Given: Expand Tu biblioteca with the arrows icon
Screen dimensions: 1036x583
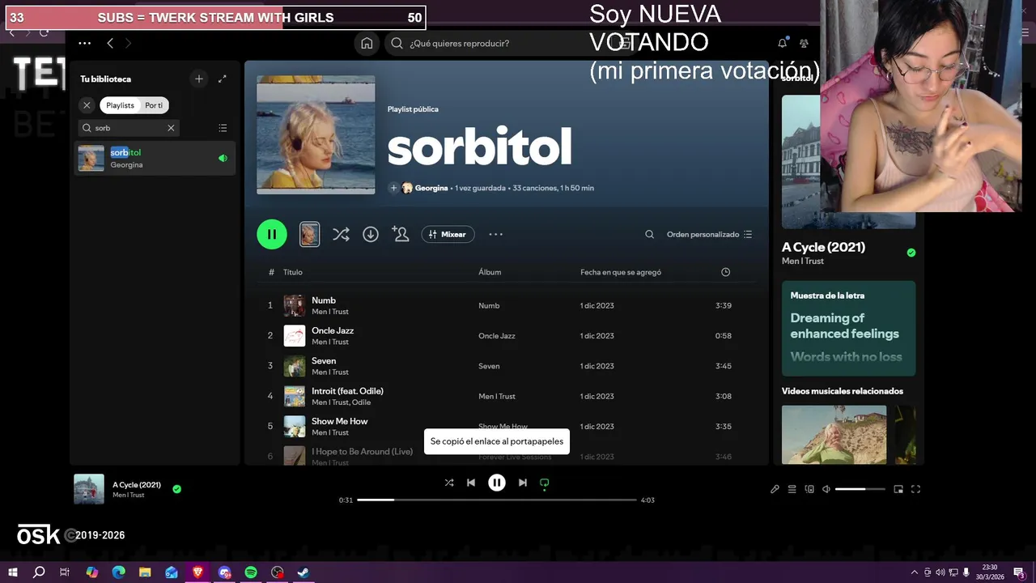Looking at the screenshot, I should click(223, 79).
